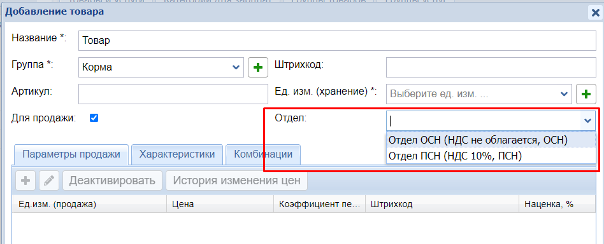Click grey plus icon in sale parameters toolbar
604x244 pixels.
coord(25,180)
